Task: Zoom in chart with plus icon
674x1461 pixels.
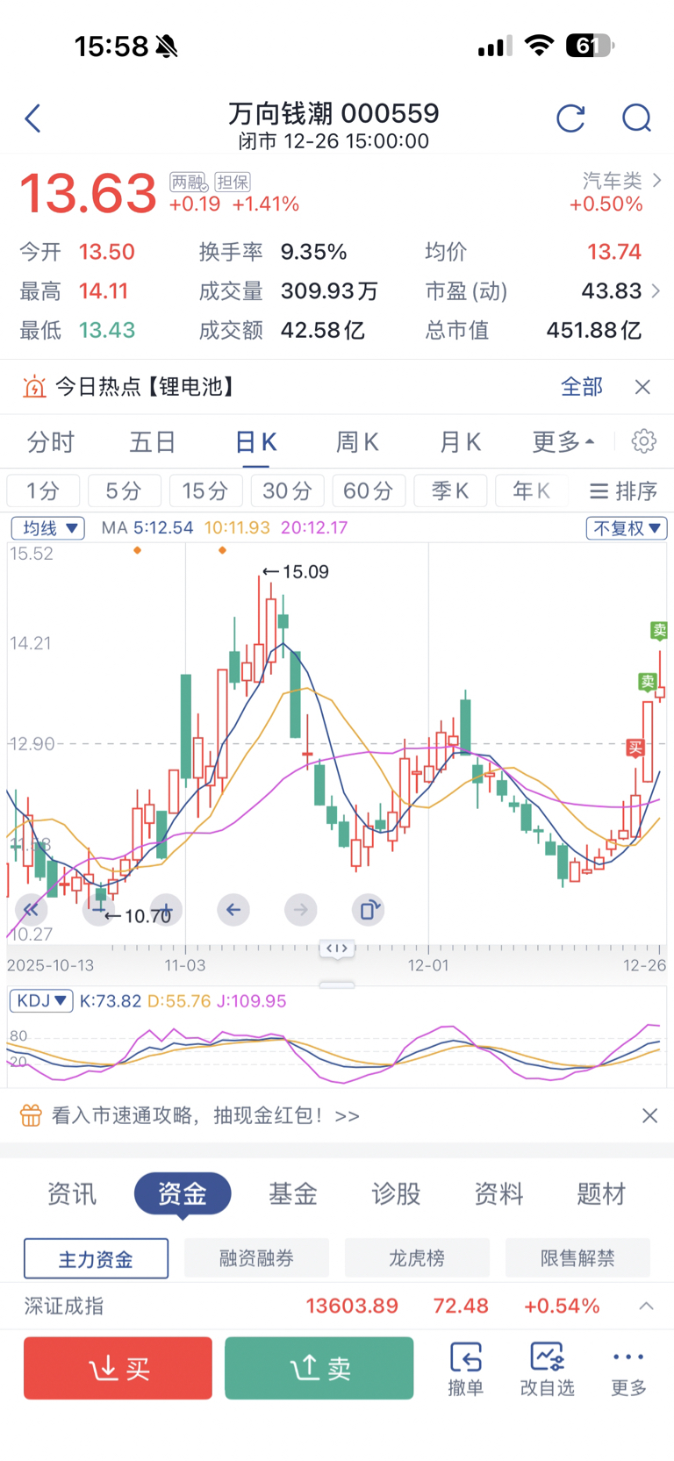Action: (x=166, y=910)
